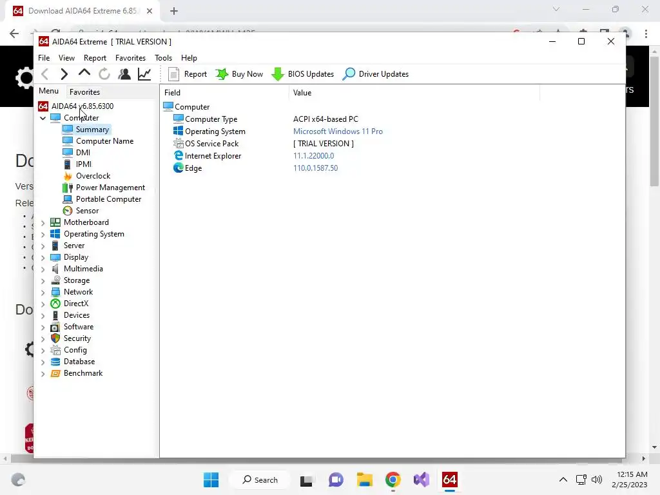The width and height of the screenshot is (660, 495).
Task: Open a new browser tab
Action: click(174, 11)
